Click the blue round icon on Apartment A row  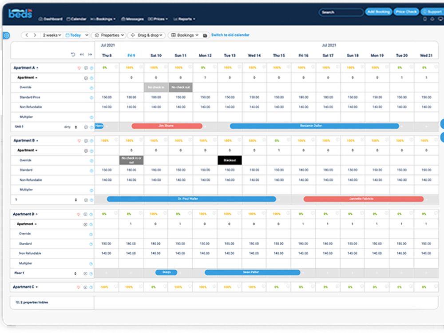click(x=91, y=68)
